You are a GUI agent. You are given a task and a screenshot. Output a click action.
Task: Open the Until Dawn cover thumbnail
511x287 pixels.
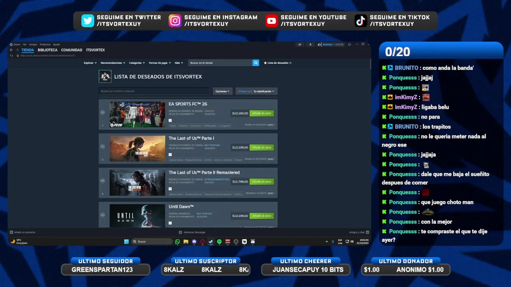click(x=137, y=216)
